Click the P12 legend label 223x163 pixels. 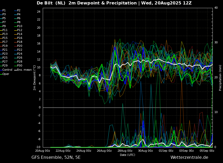20,30
